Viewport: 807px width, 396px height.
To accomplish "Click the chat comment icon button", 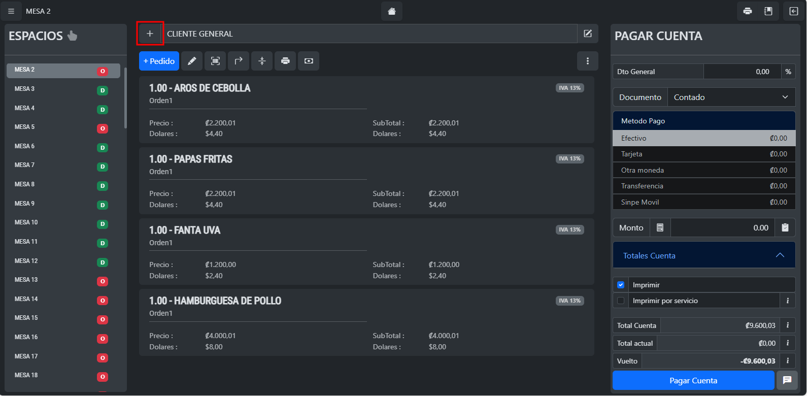I will pos(787,380).
